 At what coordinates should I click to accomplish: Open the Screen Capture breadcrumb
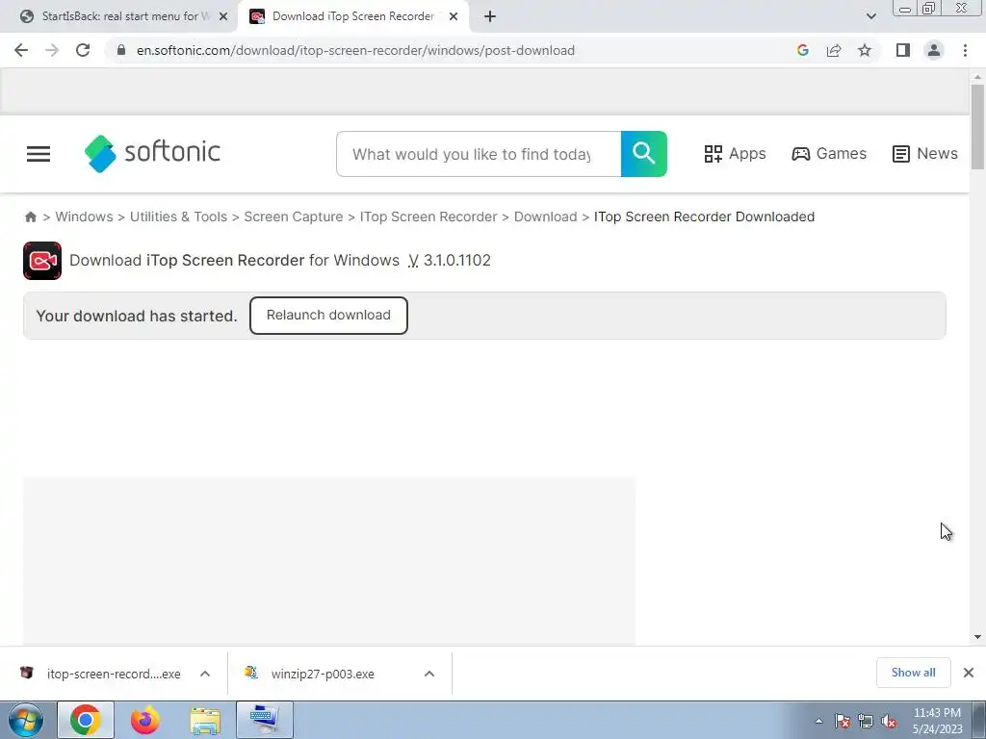294,217
